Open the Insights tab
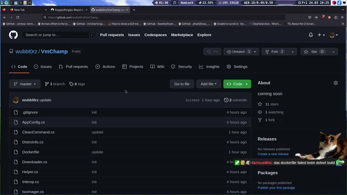 (209, 66)
